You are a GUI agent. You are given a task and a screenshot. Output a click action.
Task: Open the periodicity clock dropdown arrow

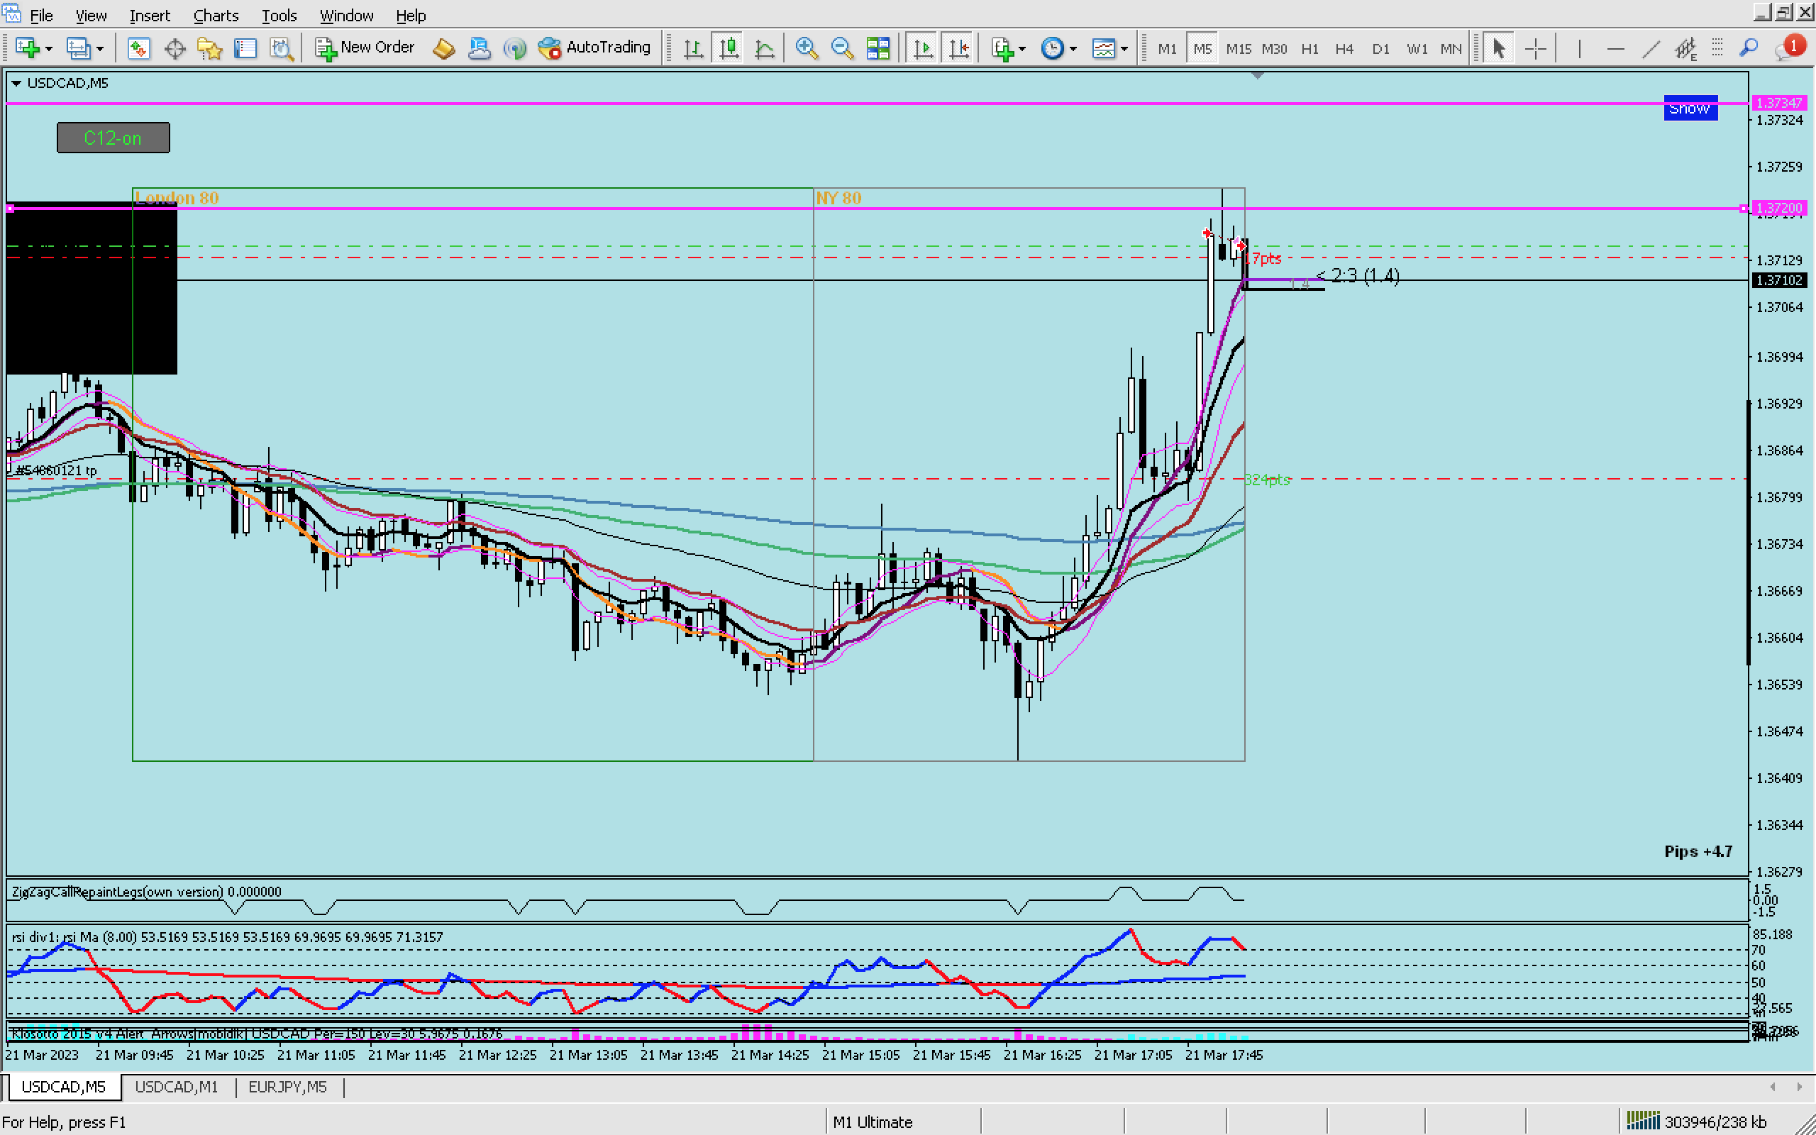(1073, 49)
